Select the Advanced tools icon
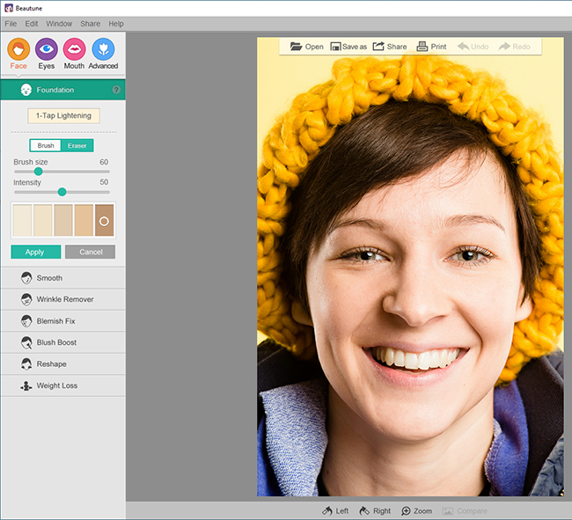 103,51
